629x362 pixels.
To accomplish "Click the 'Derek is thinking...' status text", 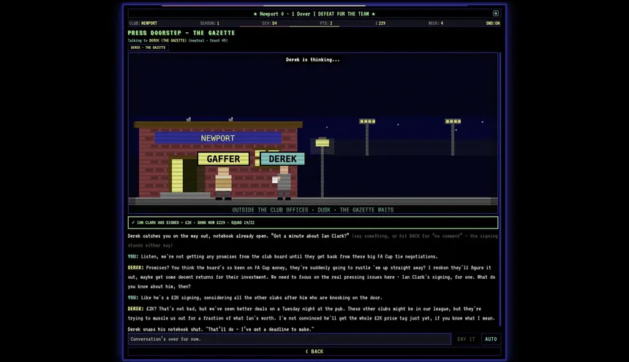I will point(313,60).
